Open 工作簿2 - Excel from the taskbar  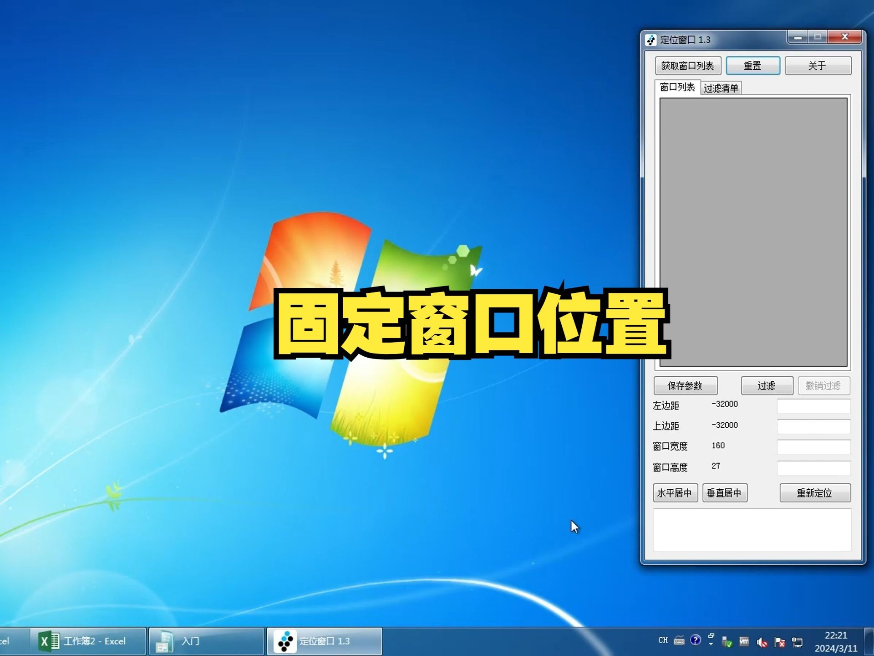88,641
